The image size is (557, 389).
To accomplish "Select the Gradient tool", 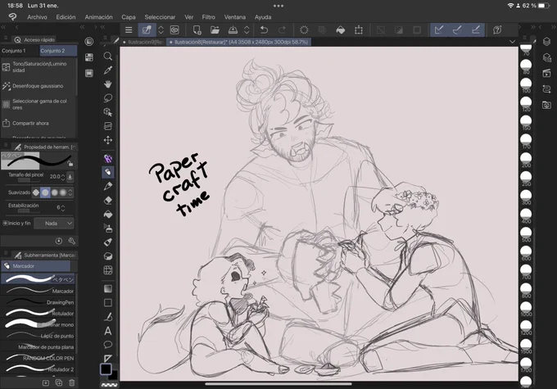I will [x=108, y=288].
